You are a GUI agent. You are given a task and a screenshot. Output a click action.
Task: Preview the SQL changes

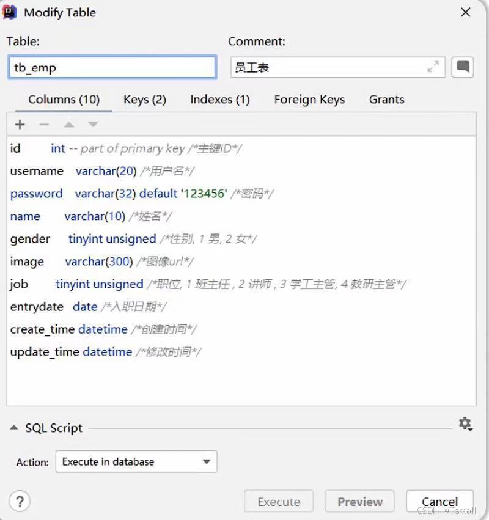pyautogui.click(x=359, y=501)
